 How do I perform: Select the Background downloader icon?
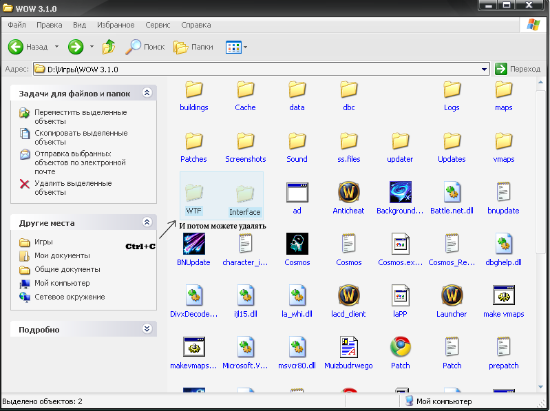400,192
